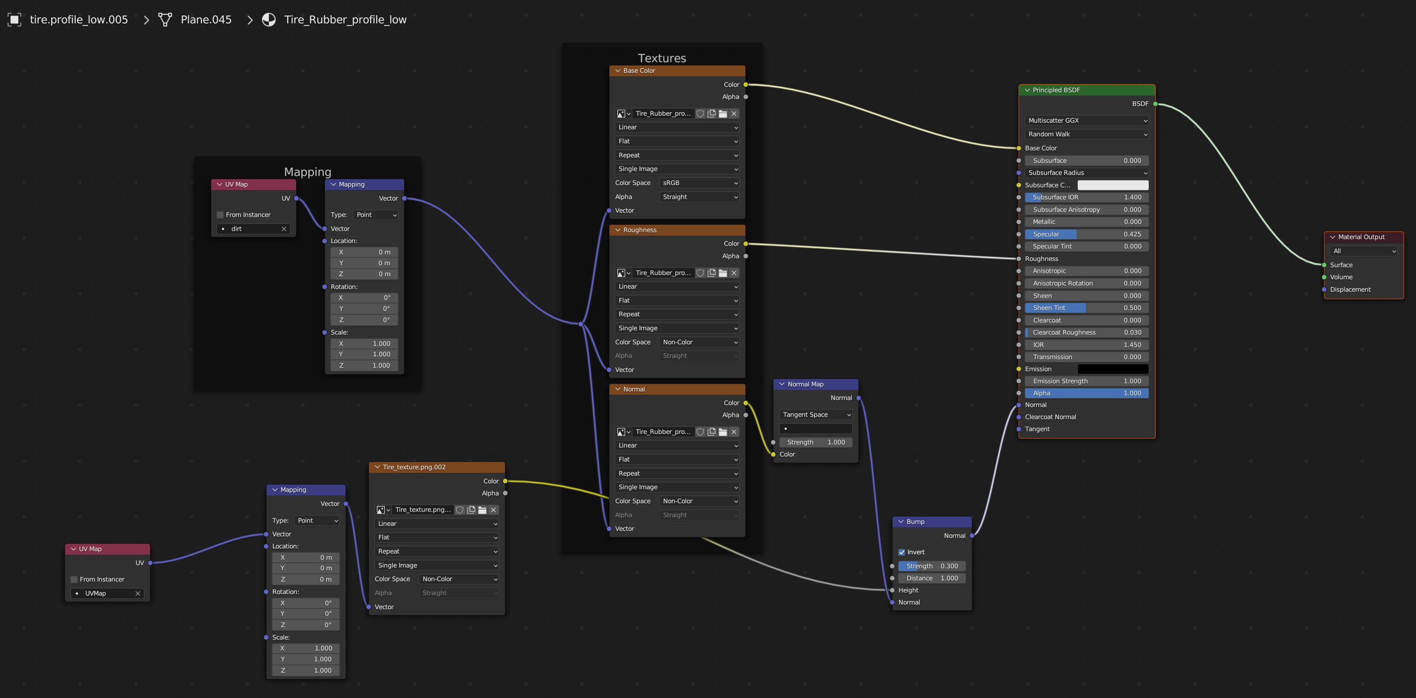Viewport: 1416px width, 698px height.
Task: Click the material sphere breadcrumb icon
Action: click(x=269, y=20)
